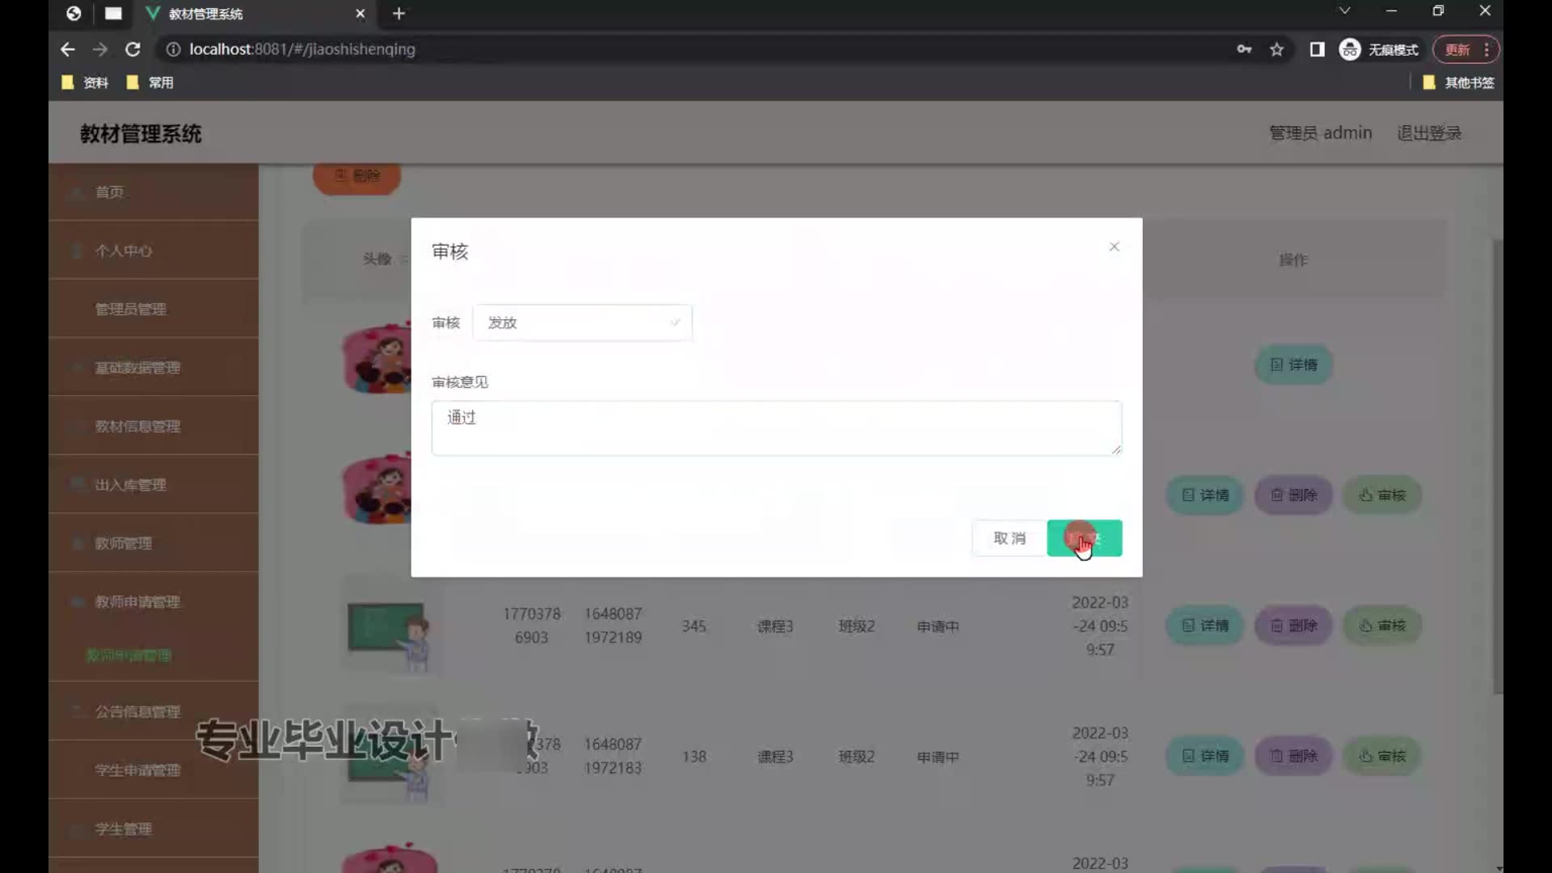Viewport: 1552px width, 873px height.
Task: Click the page vertical scrollbar
Action: click(1498, 466)
